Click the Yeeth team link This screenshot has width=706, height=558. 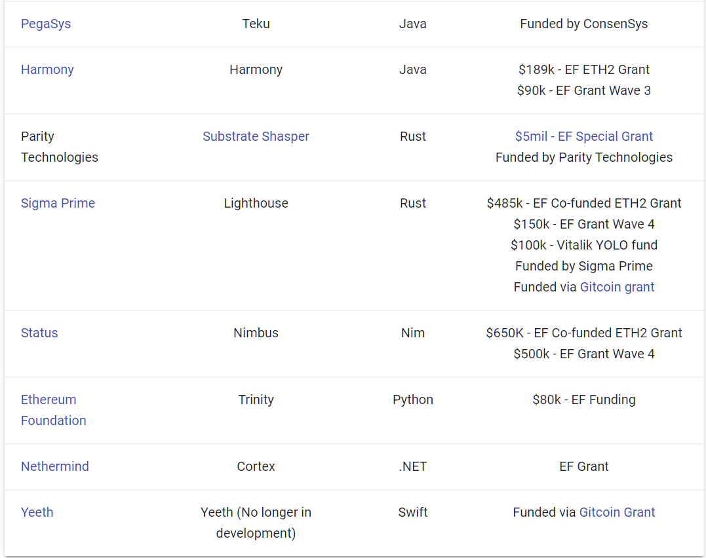(37, 512)
